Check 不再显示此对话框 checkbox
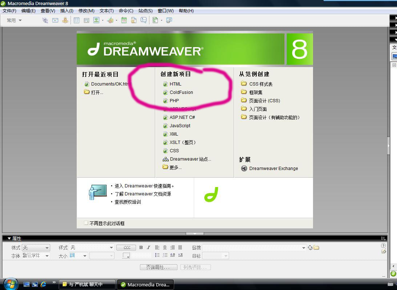 [x=86, y=223]
